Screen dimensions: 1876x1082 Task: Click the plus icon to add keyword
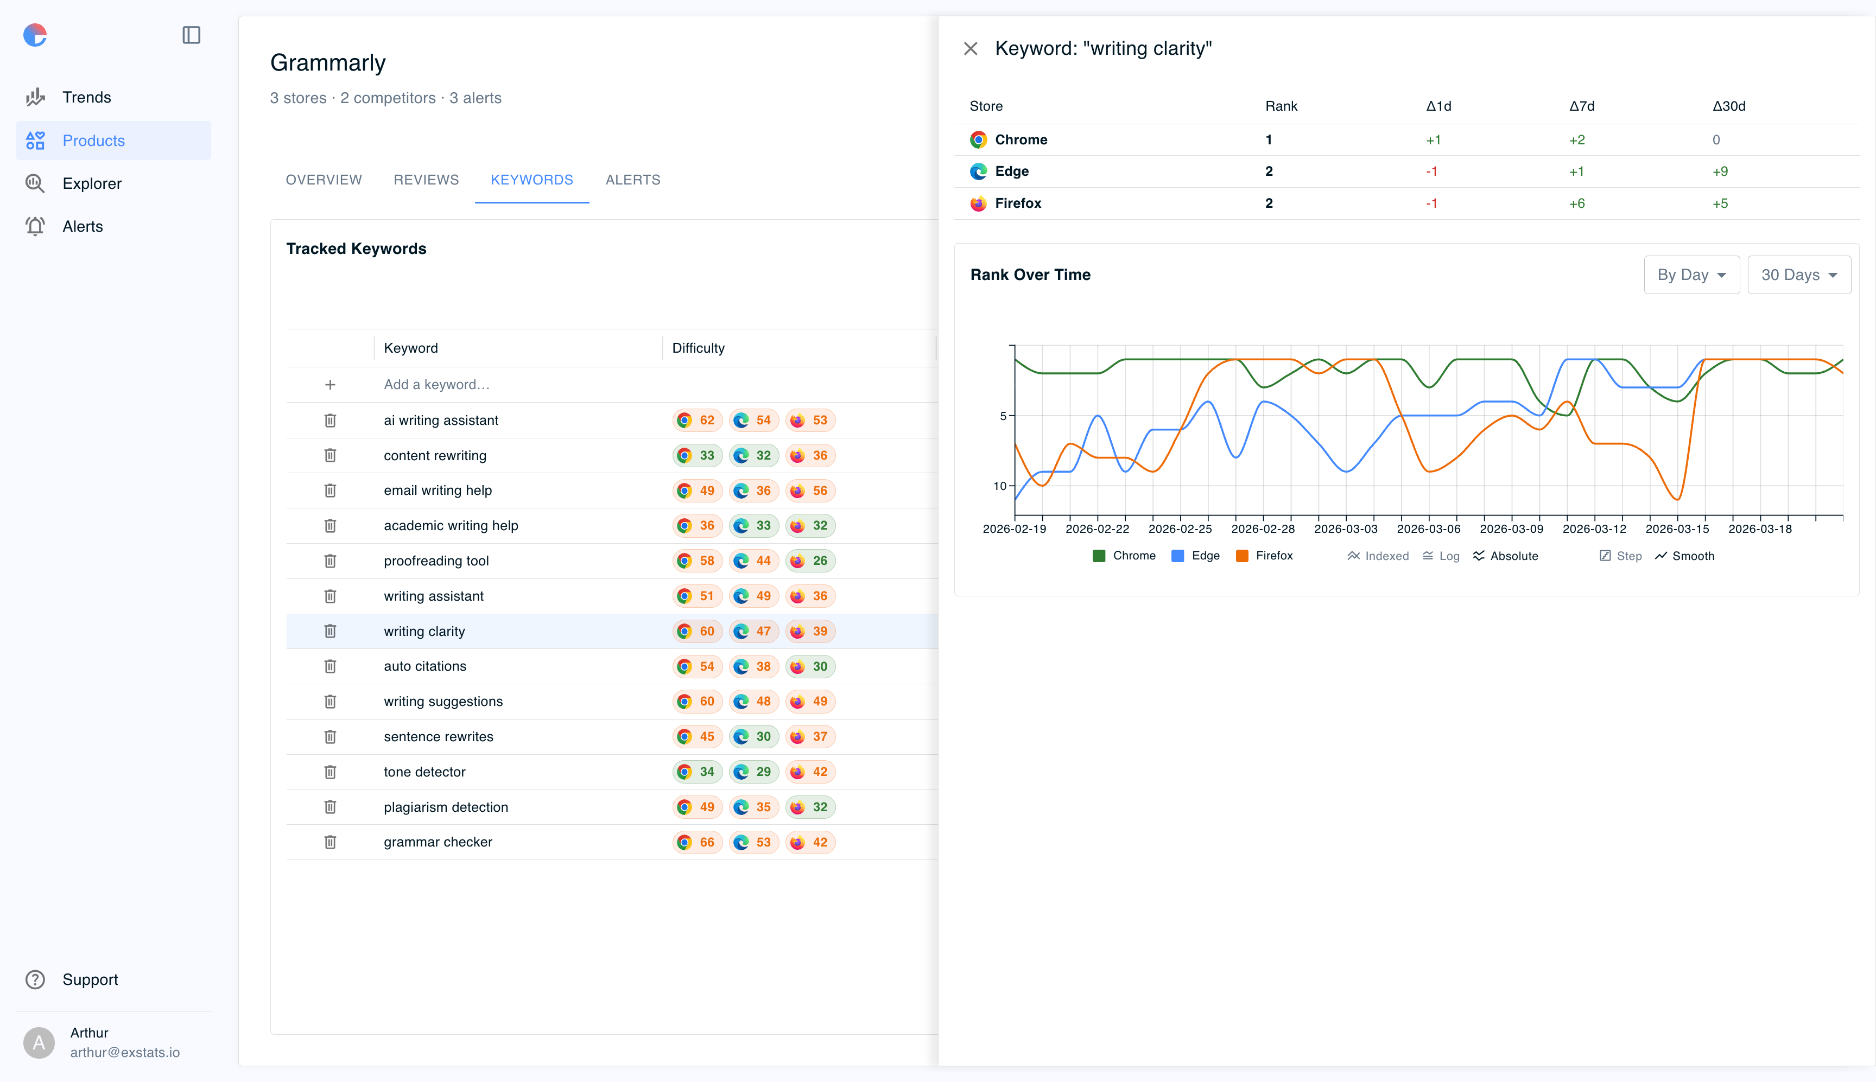[x=330, y=385]
